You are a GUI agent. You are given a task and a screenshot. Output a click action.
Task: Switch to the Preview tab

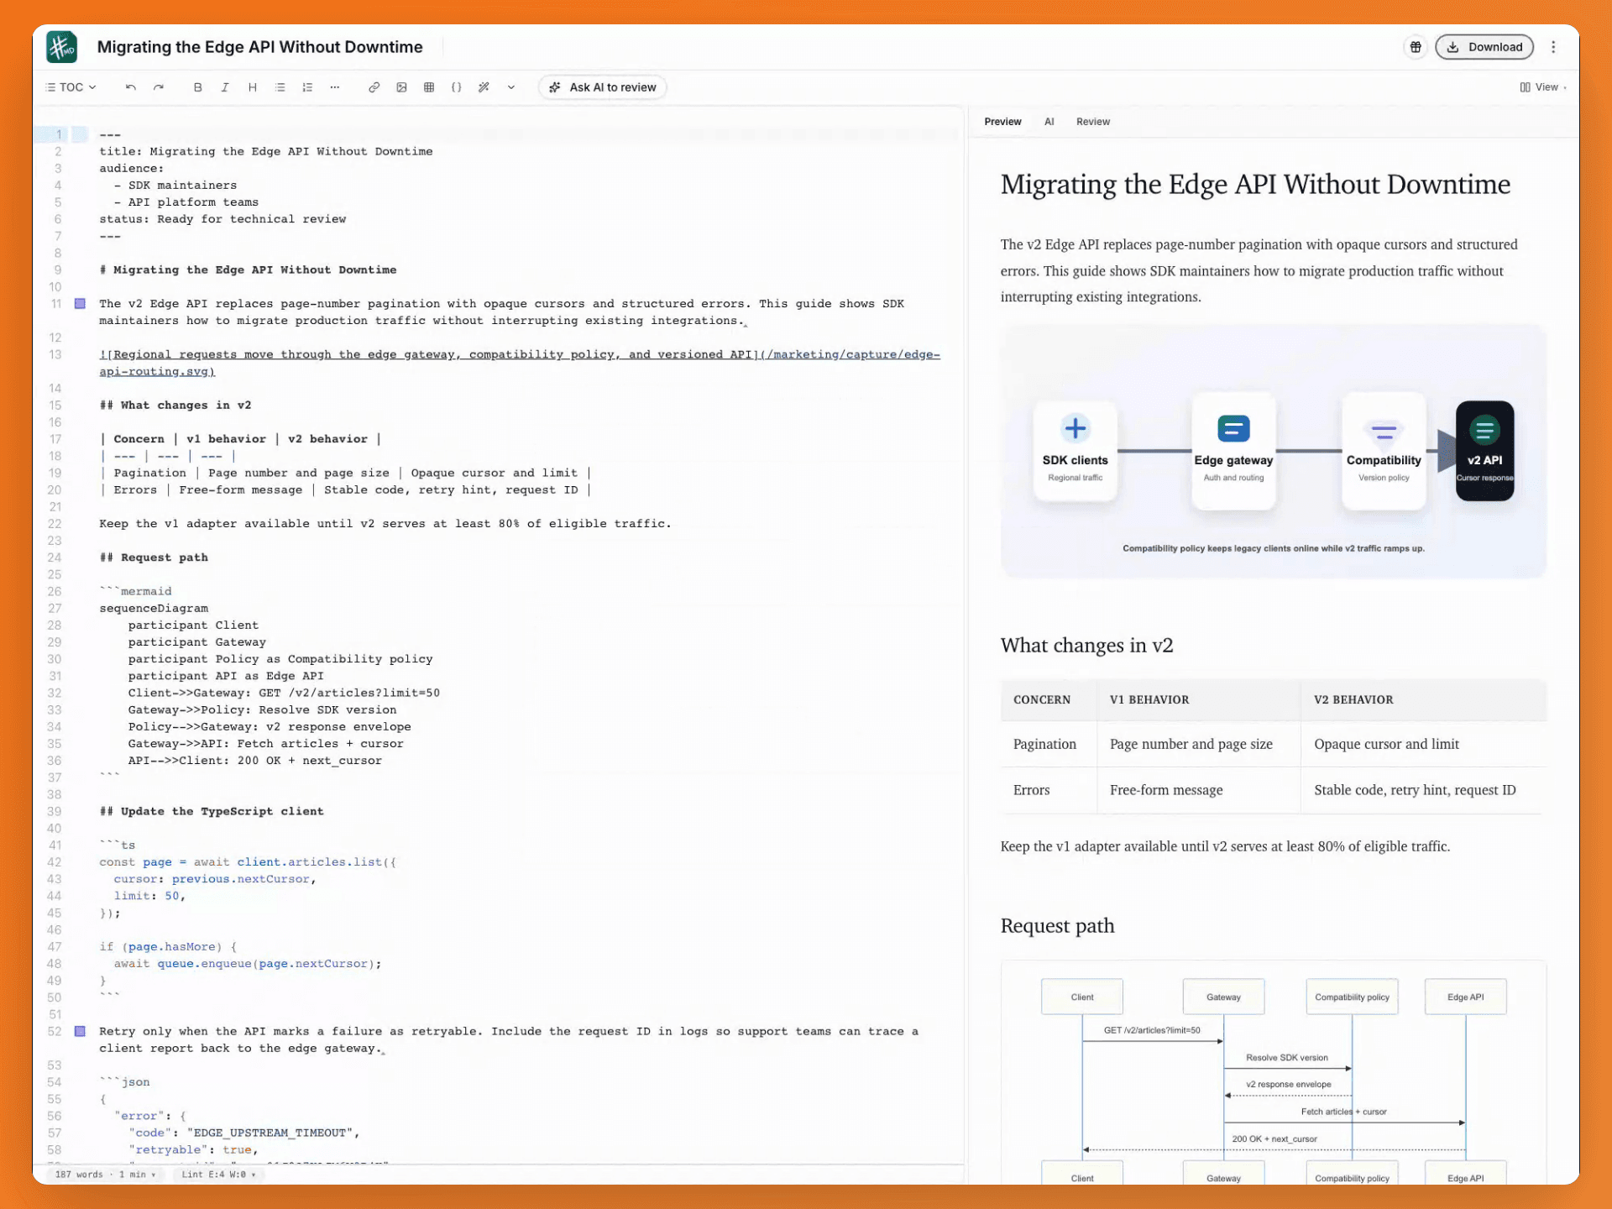pyautogui.click(x=1002, y=122)
